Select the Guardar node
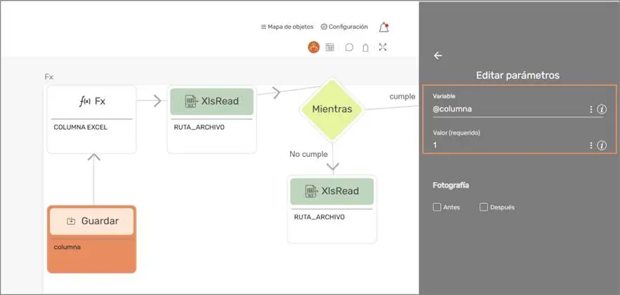This screenshot has width=620, height=295. tap(91, 221)
